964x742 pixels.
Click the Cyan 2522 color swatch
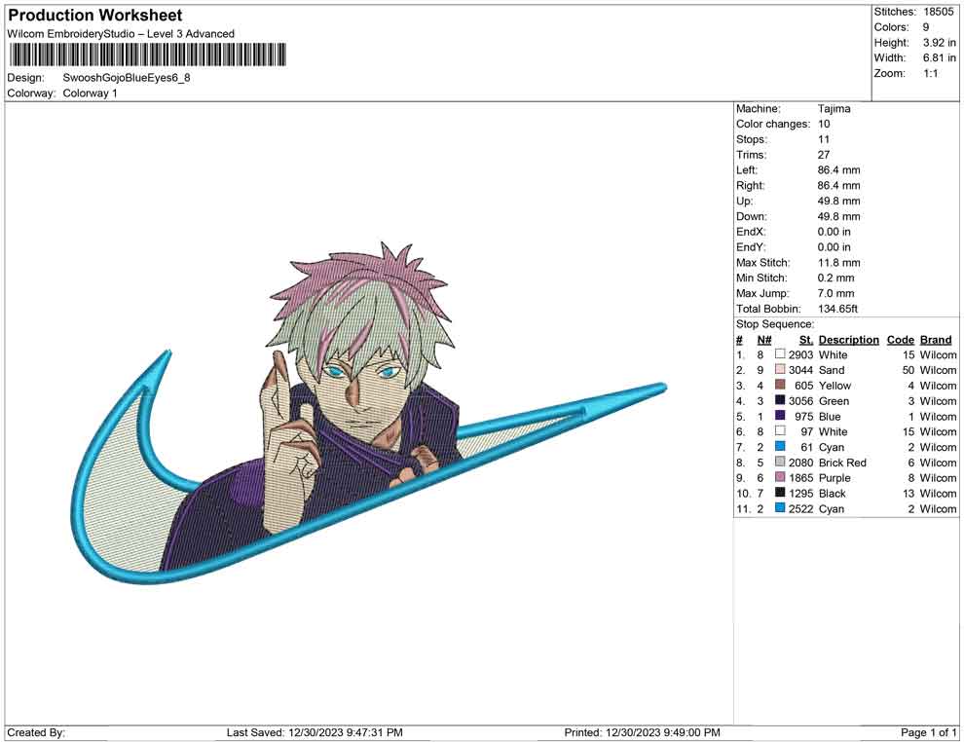780,507
